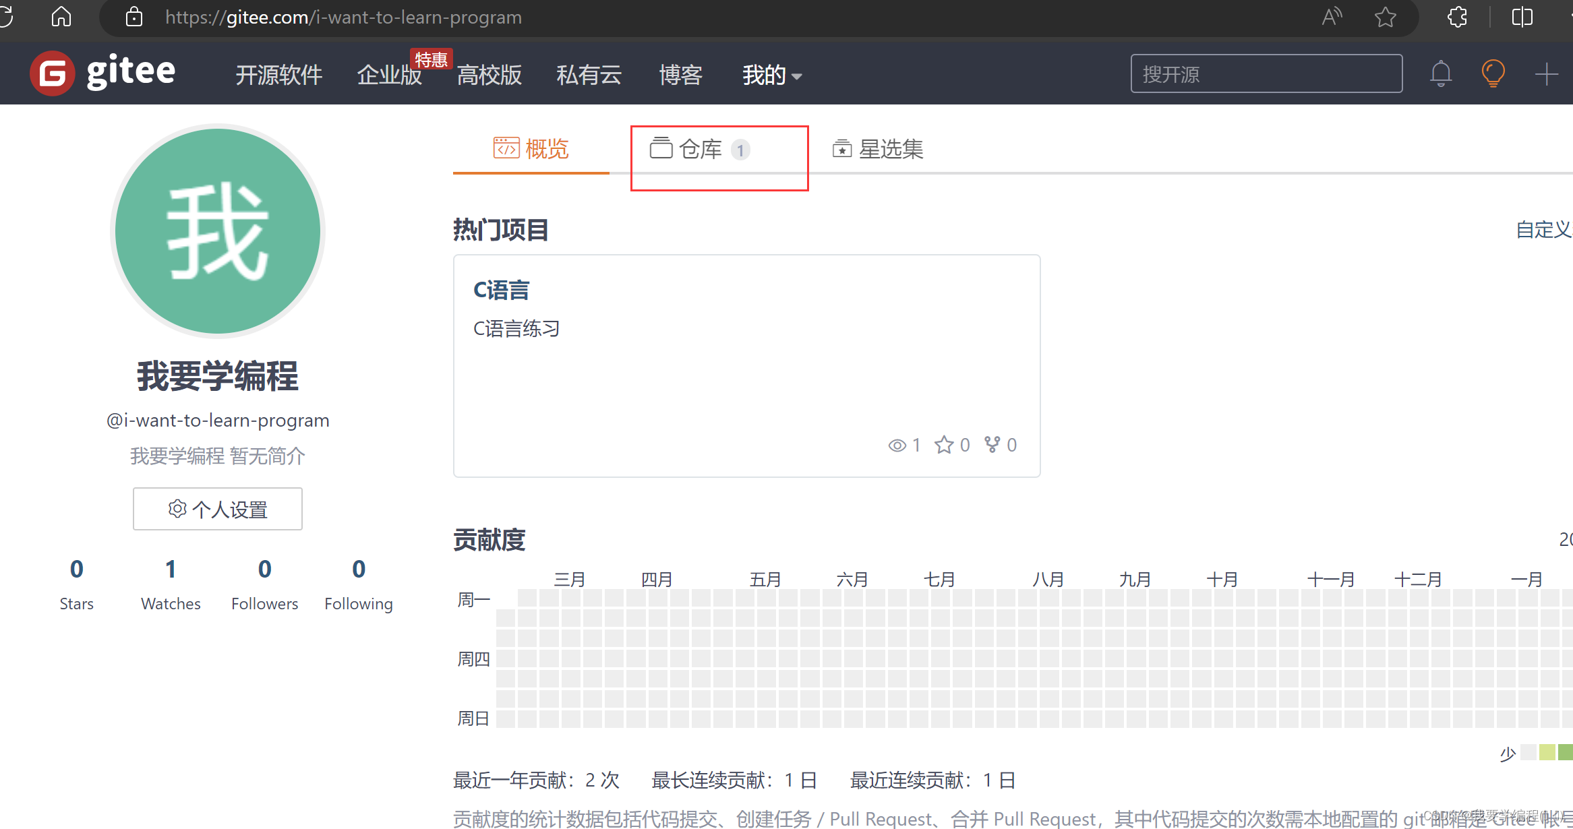Viewport: 1573px width, 829px height.
Task: Open the read aloud icon
Action: 1332,17
